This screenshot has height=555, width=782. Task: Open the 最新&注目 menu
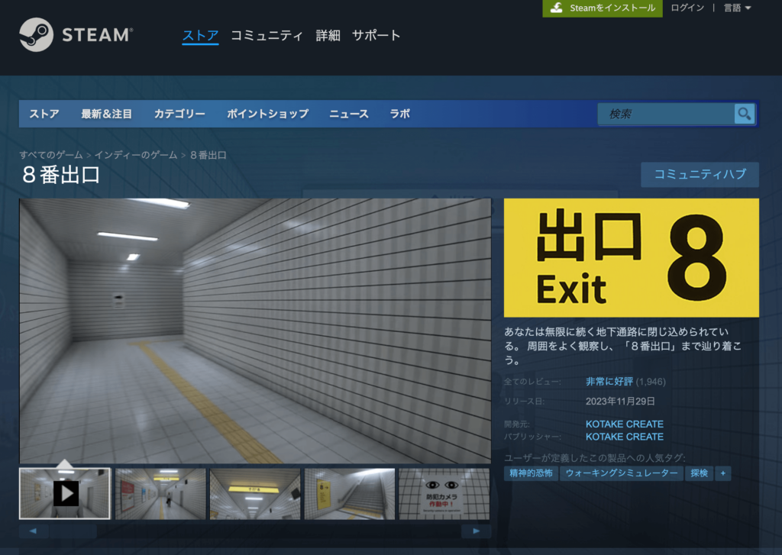[106, 114]
